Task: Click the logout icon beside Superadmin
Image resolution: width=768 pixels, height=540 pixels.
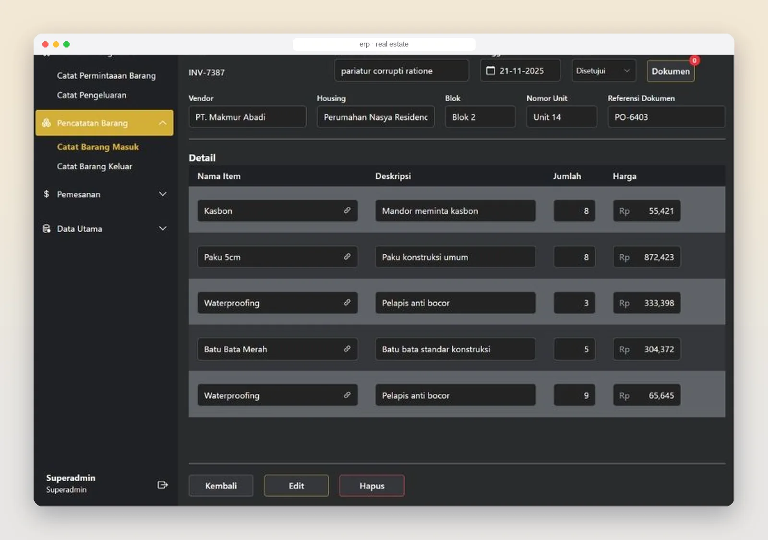Action: (x=162, y=485)
